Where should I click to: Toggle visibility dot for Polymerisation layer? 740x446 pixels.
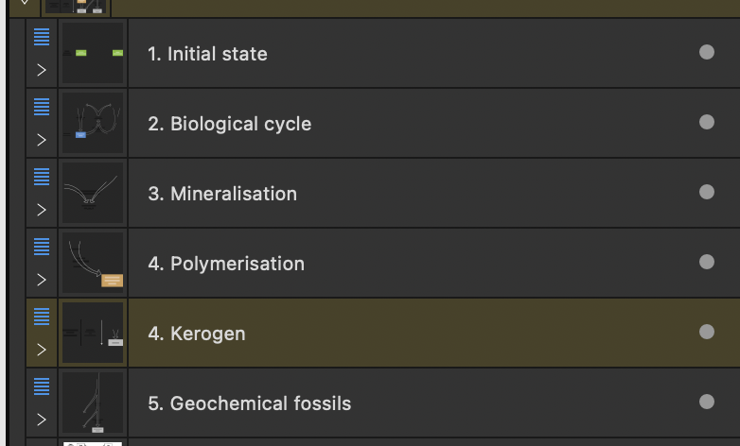(706, 262)
